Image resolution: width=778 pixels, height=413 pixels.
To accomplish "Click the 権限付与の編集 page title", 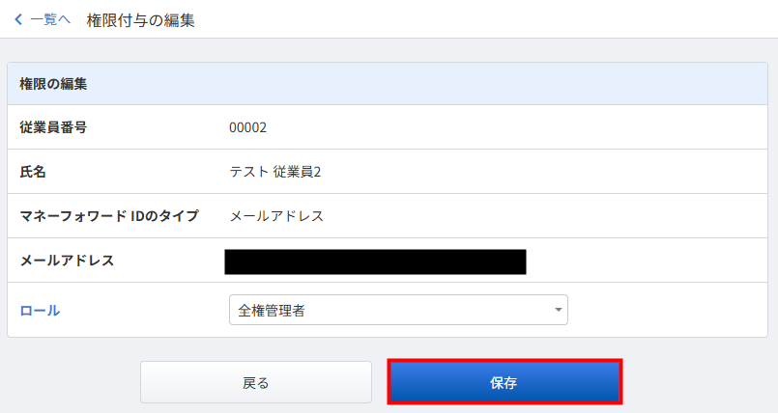I will (140, 19).
